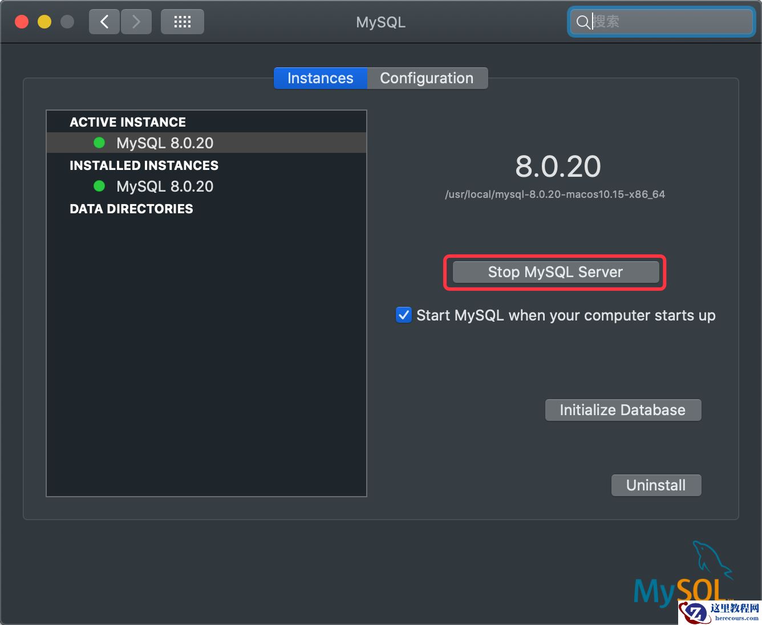Click the green status dot under Active Instance
The width and height of the screenshot is (762, 625).
tap(99, 143)
